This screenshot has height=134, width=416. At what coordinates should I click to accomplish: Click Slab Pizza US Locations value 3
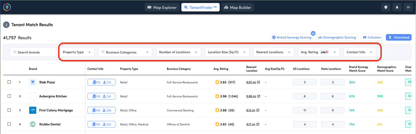[305, 83]
